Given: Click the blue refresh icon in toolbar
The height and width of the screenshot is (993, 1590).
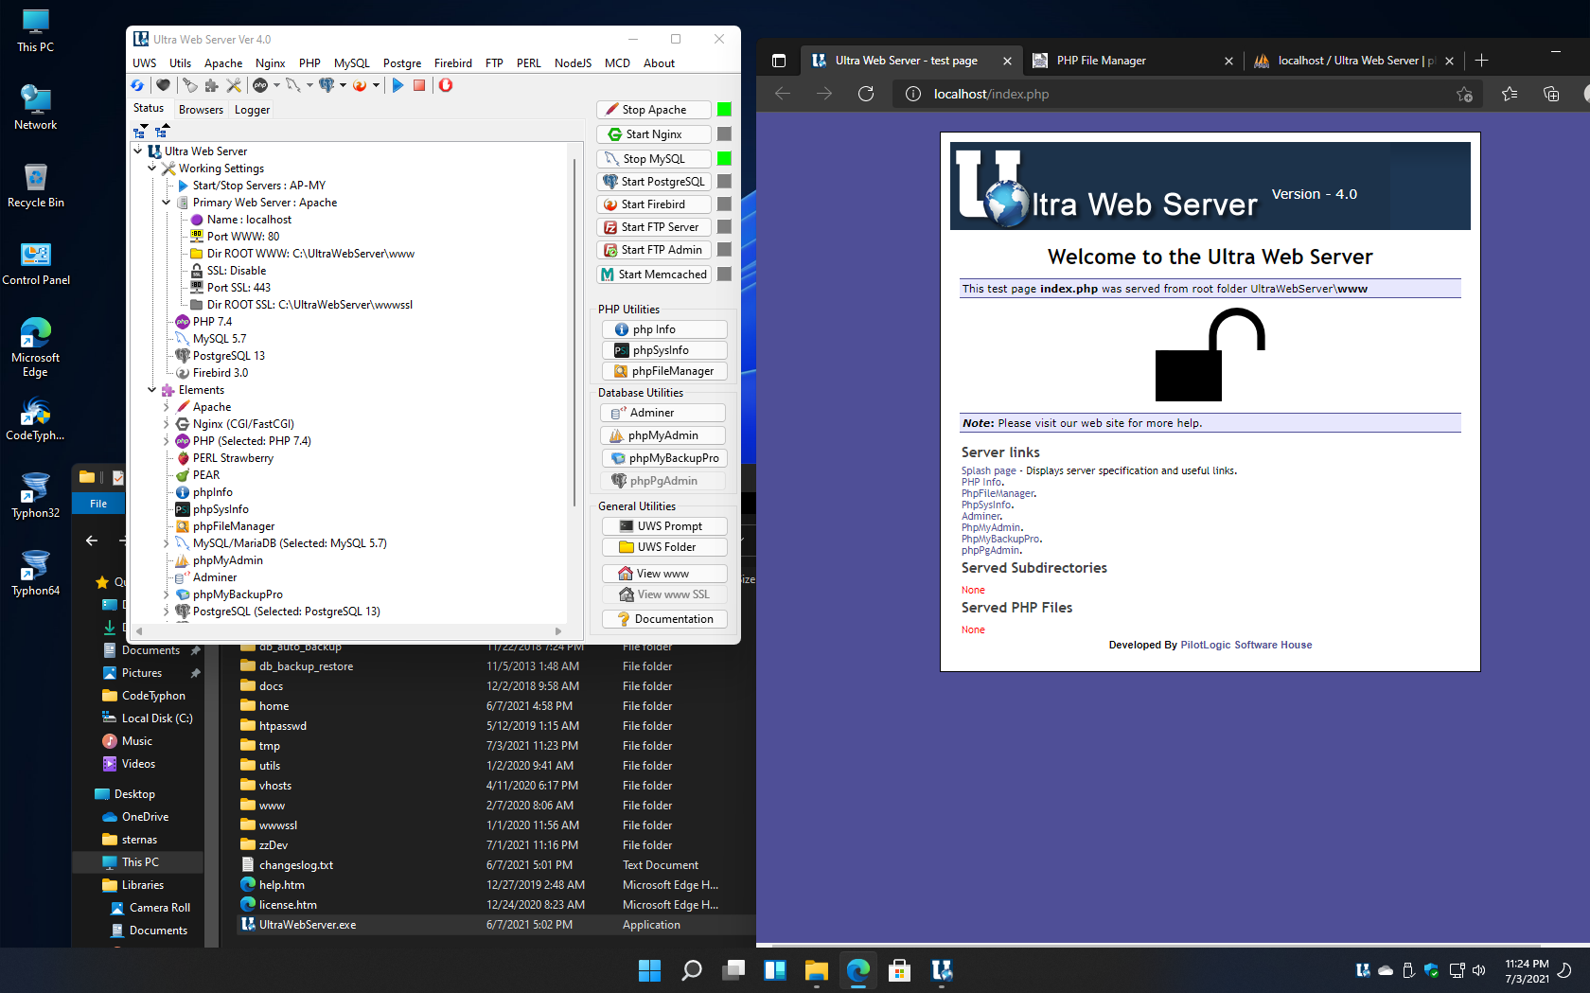Looking at the screenshot, I should click(x=138, y=85).
